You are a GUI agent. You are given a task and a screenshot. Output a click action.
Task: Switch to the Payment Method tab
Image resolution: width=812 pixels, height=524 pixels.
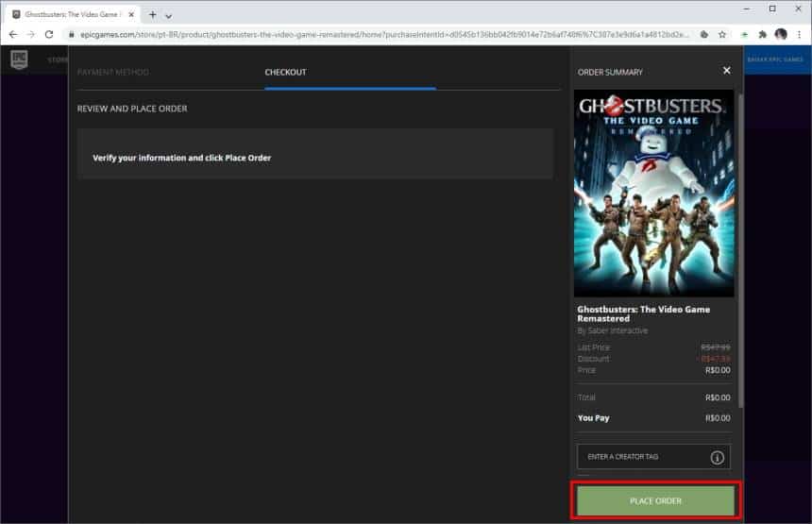point(113,72)
